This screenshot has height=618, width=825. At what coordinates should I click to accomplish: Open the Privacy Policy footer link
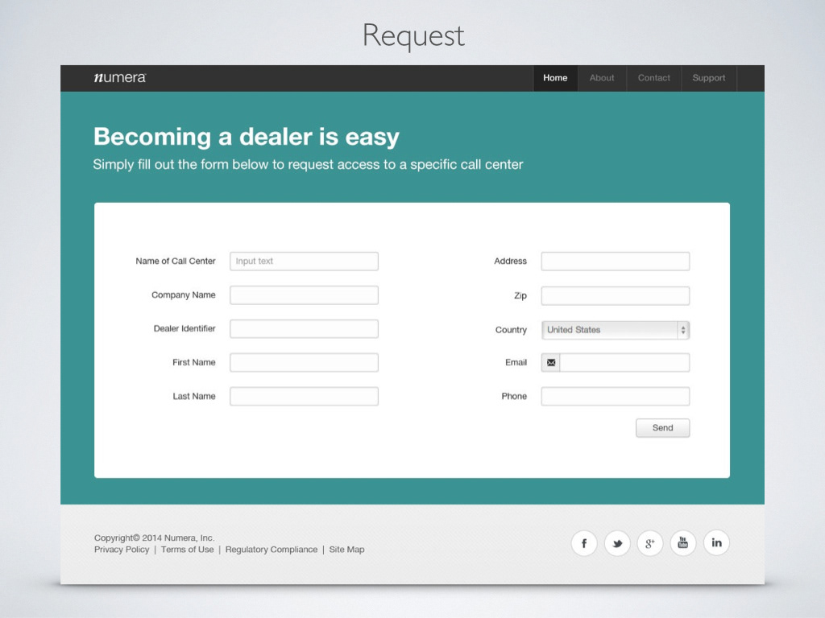[122, 549]
